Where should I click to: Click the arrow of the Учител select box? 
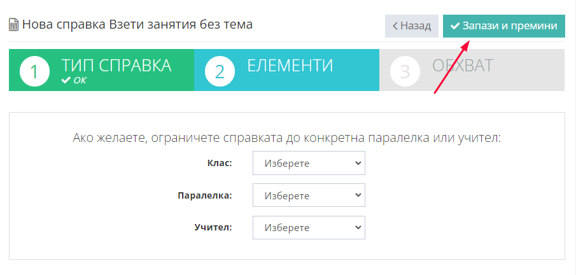[x=358, y=227]
